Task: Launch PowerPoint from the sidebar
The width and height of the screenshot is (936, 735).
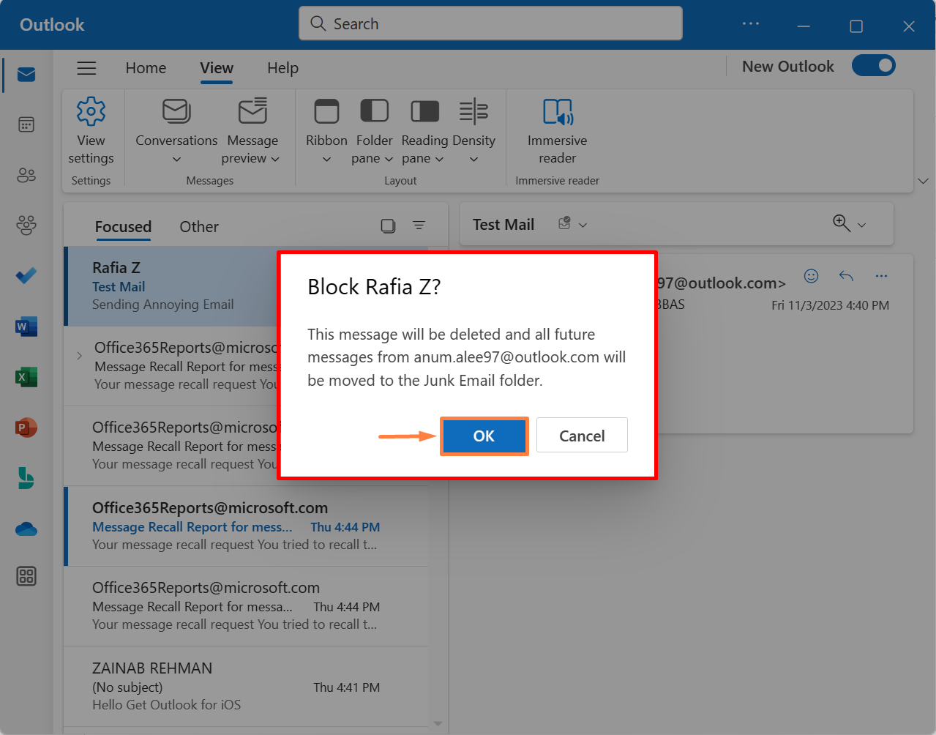Action: pos(26,428)
